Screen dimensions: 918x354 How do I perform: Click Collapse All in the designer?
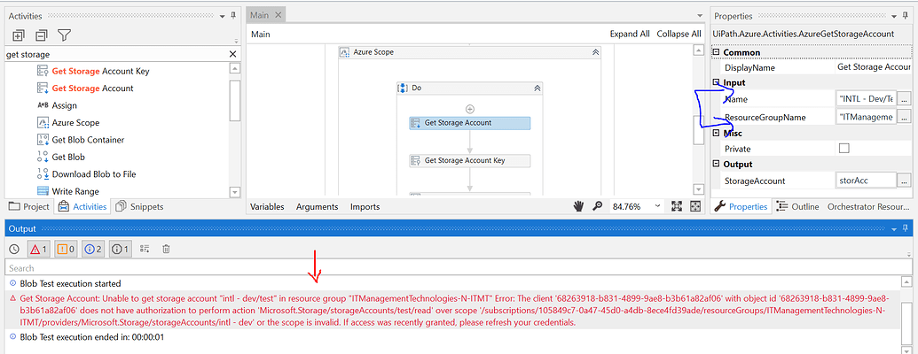coord(679,34)
